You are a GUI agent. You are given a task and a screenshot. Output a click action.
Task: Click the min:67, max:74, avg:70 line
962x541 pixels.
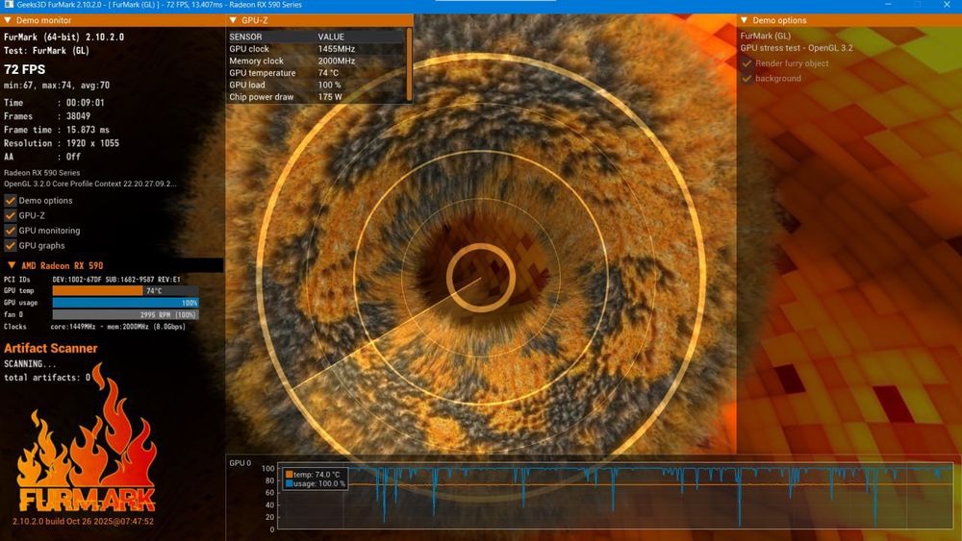click(57, 86)
